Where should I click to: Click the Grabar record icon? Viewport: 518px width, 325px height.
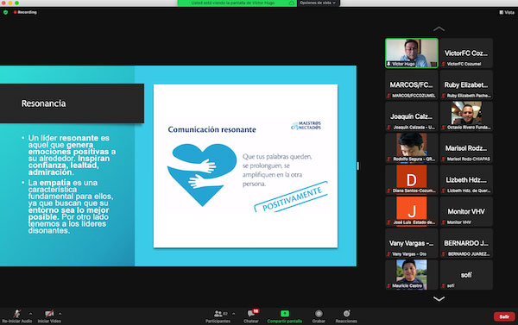pyautogui.click(x=319, y=314)
